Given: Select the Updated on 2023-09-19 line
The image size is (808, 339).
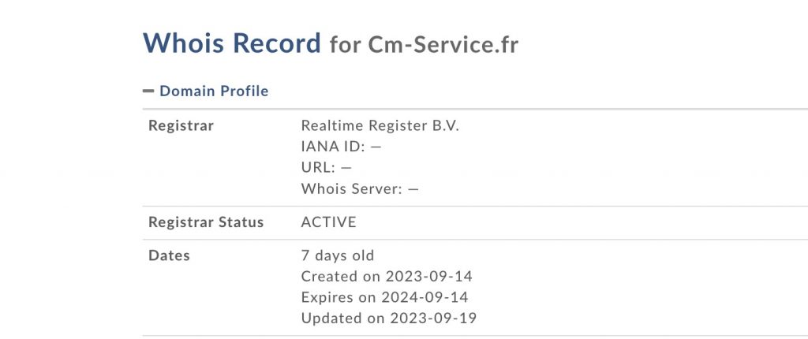Looking at the screenshot, I should click(389, 319).
